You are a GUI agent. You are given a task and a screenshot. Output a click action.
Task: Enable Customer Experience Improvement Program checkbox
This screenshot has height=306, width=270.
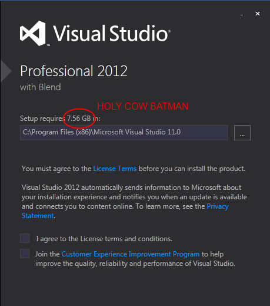(x=25, y=254)
